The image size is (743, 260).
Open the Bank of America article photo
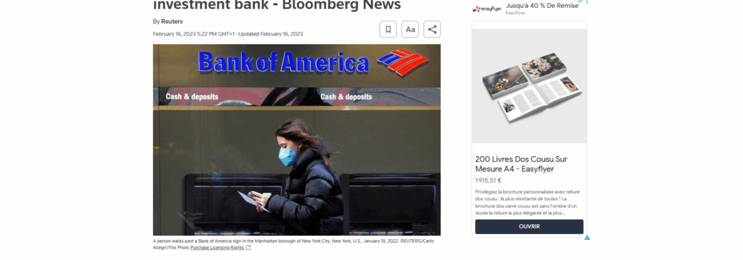tap(297, 140)
